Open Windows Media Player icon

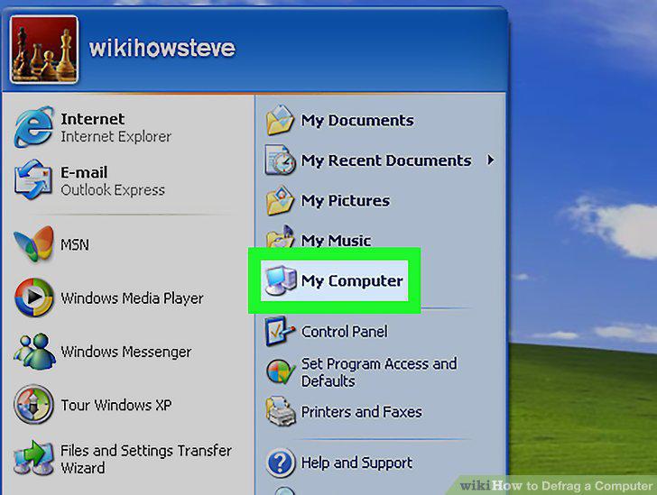(x=34, y=298)
